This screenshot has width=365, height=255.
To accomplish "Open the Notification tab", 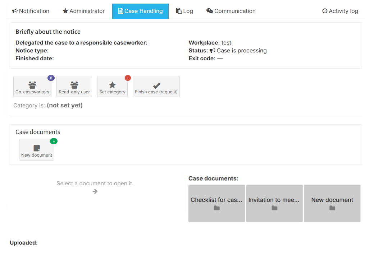I will (31, 11).
